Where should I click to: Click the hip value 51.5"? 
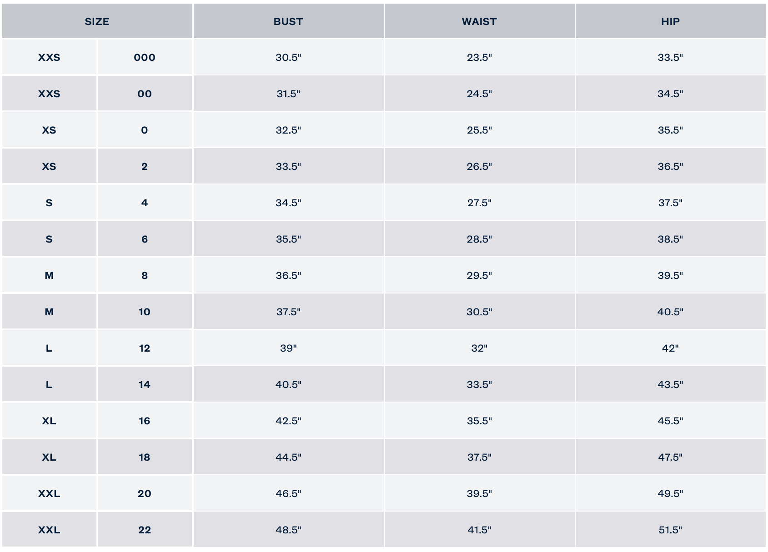[x=670, y=530]
